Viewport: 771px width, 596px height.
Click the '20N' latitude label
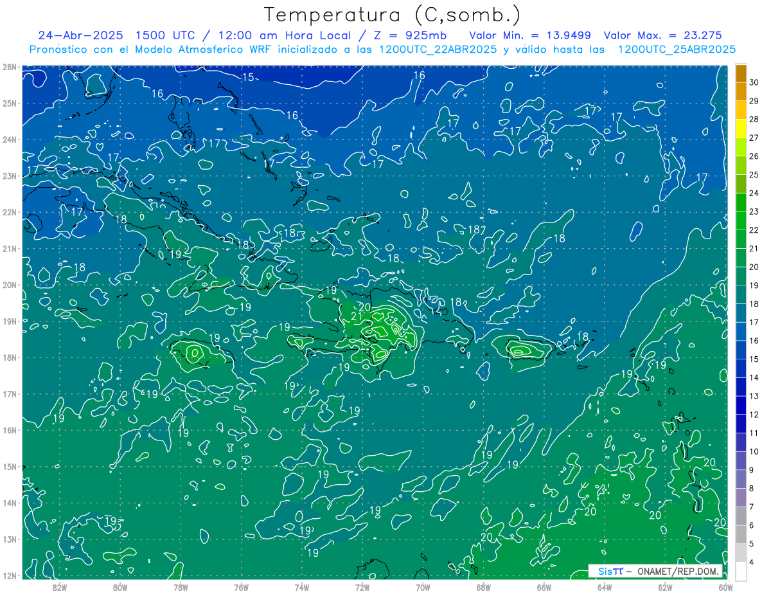(9, 285)
